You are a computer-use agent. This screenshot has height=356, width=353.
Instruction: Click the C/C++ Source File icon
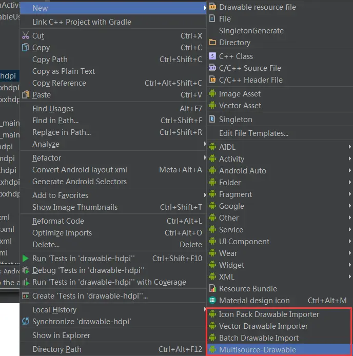coord(212,68)
